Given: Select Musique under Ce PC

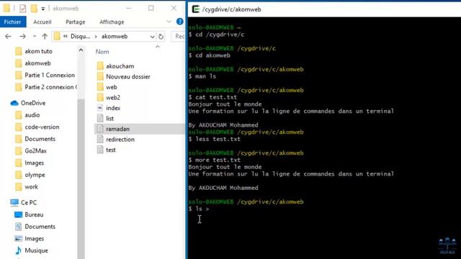Looking at the screenshot, I should [x=36, y=250].
